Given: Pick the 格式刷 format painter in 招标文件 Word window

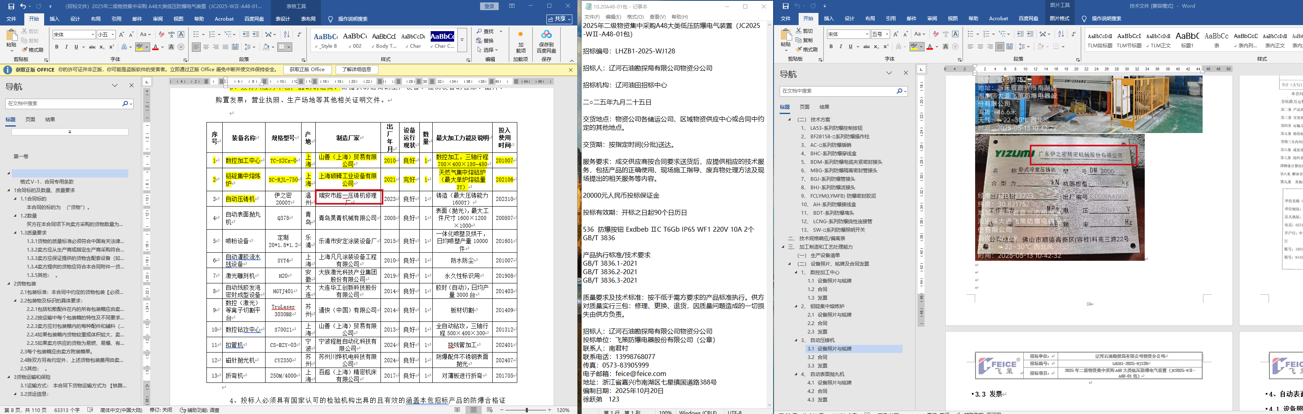Looking at the screenshot, I should (x=32, y=50).
